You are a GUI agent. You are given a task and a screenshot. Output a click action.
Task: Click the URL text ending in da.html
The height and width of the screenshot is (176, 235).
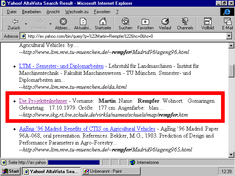73,87
